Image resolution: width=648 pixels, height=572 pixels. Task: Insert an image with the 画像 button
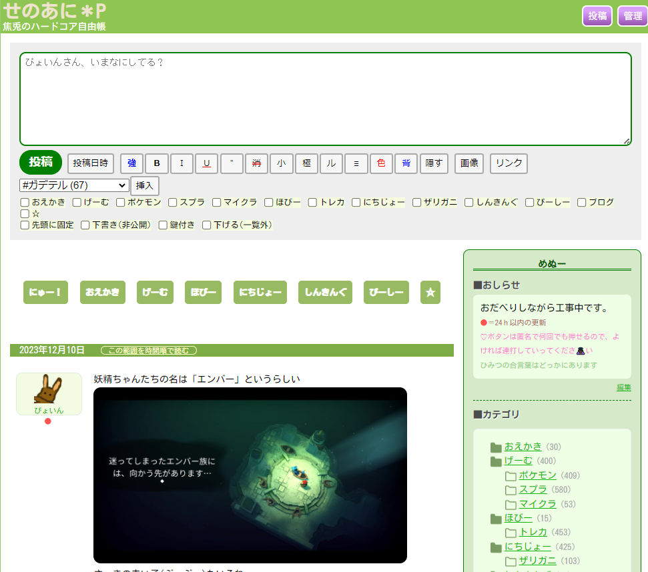tap(469, 163)
